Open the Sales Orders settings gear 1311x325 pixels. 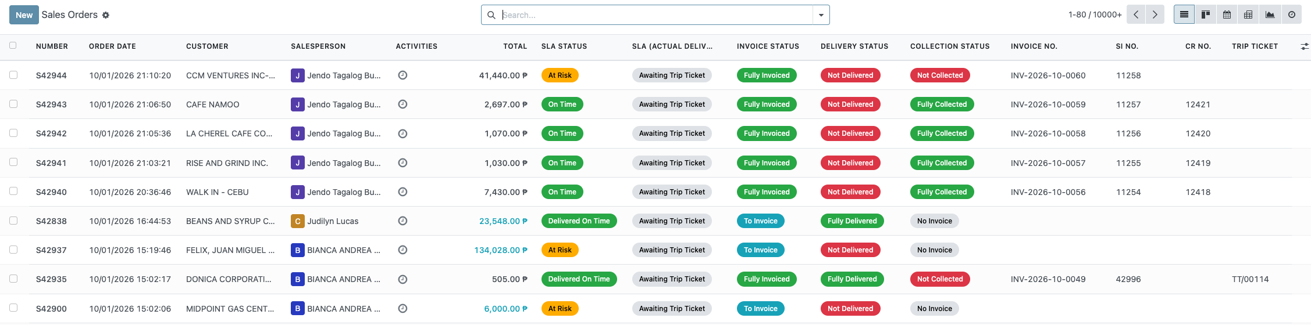(106, 15)
